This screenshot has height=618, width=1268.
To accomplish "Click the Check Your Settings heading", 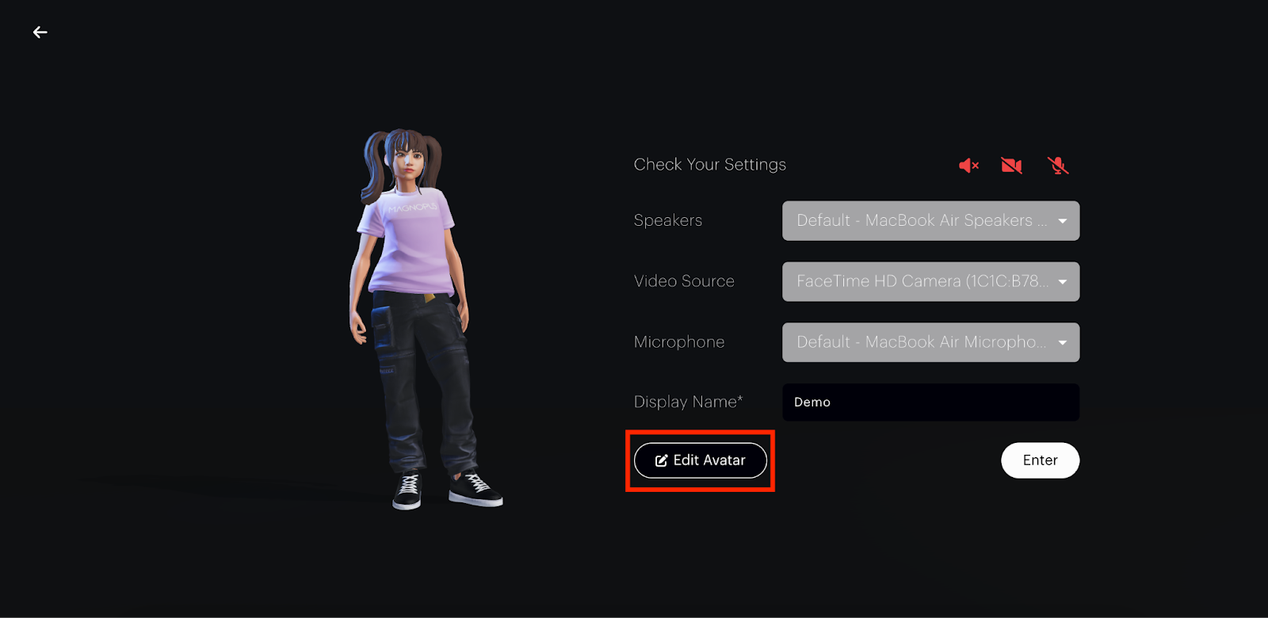I will coord(709,165).
